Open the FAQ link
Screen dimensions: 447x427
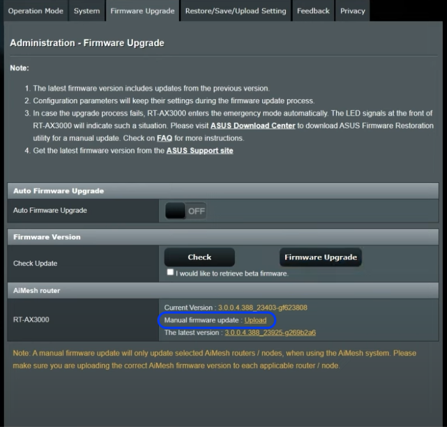click(165, 138)
